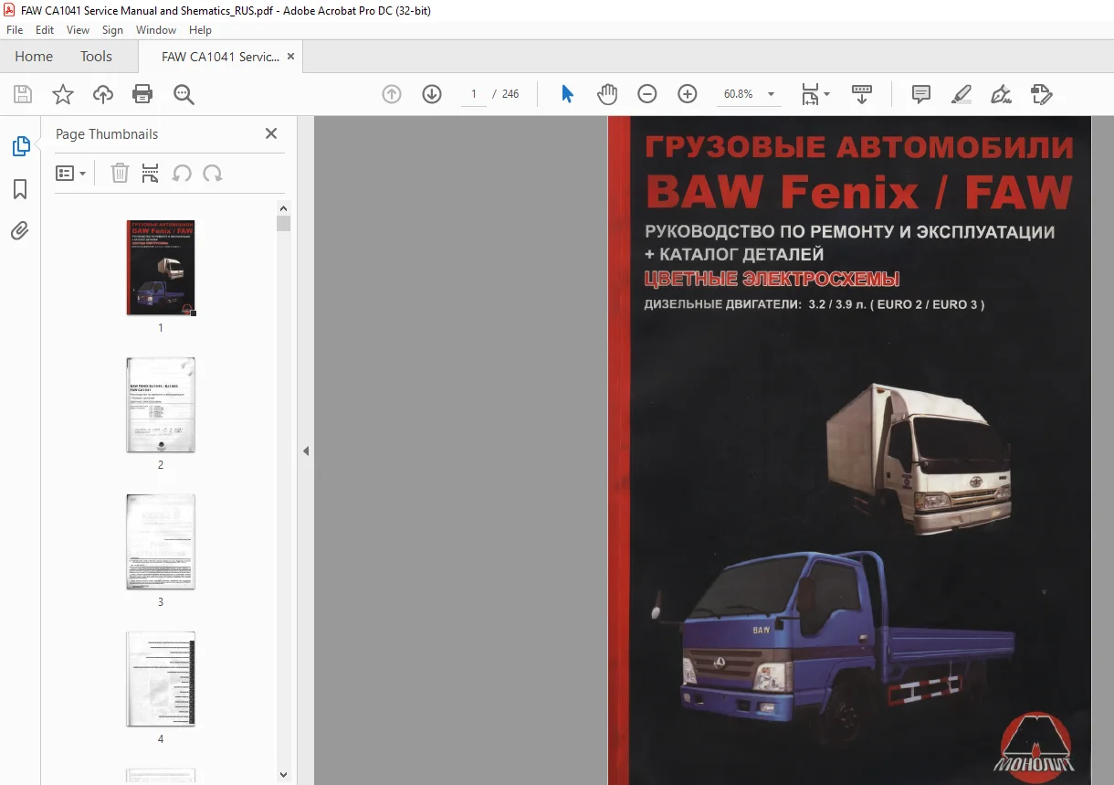Select the highlight text pen tool
Image resolution: width=1114 pixels, height=785 pixels.
click(x=962, y=94)
